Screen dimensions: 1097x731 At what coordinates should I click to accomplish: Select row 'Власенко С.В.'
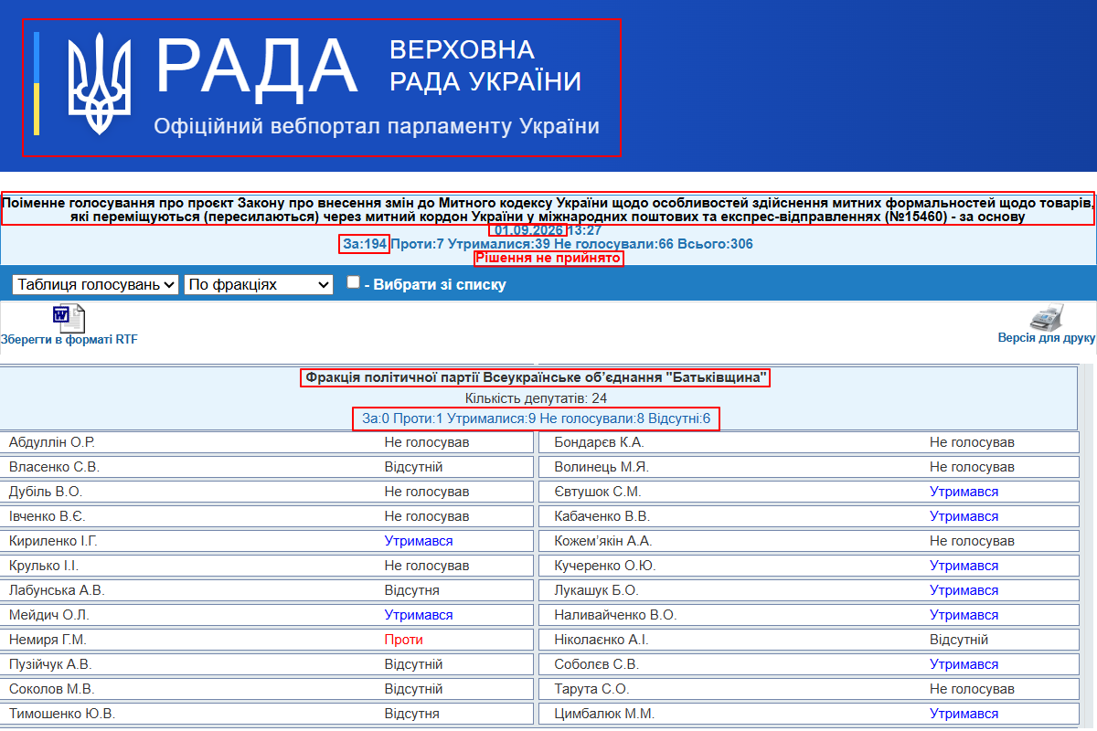coord(267,467)
